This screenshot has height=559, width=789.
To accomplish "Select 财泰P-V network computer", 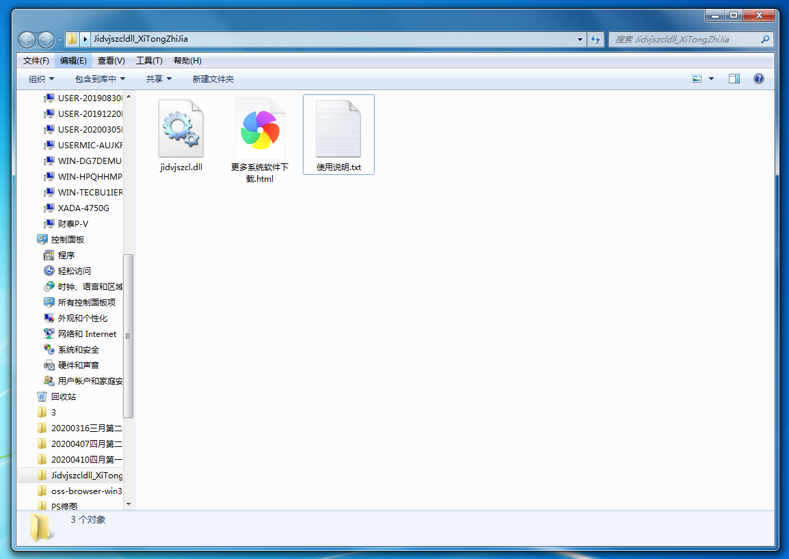I will [x=66, y=224].
